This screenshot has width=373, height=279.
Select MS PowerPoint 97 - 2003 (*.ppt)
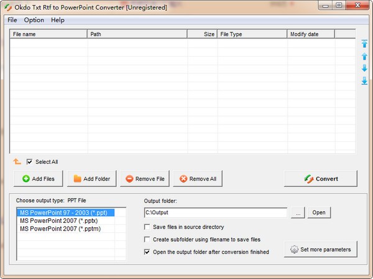pyautogui.click(x=66, y=212)
